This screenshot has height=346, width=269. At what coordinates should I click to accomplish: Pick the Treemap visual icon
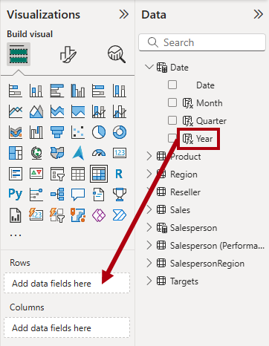pyautogui.click(x=16, y=153)
